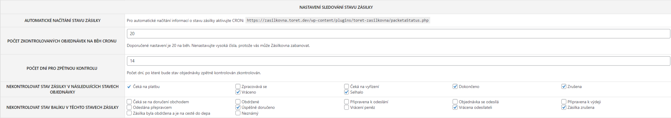This screenshot has width=671, height=118.
Task: Check 'Čeká se na doručení obchodem'
Action: click(x=129, y=102)
